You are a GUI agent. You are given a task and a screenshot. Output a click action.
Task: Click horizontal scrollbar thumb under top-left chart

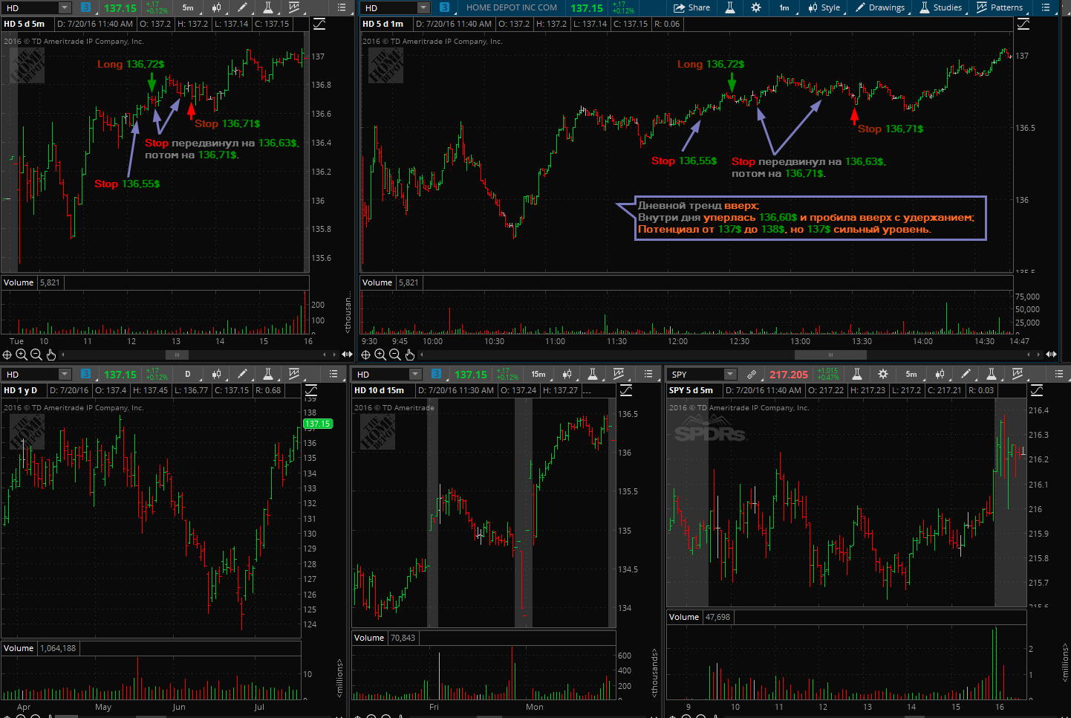[177, 355]
